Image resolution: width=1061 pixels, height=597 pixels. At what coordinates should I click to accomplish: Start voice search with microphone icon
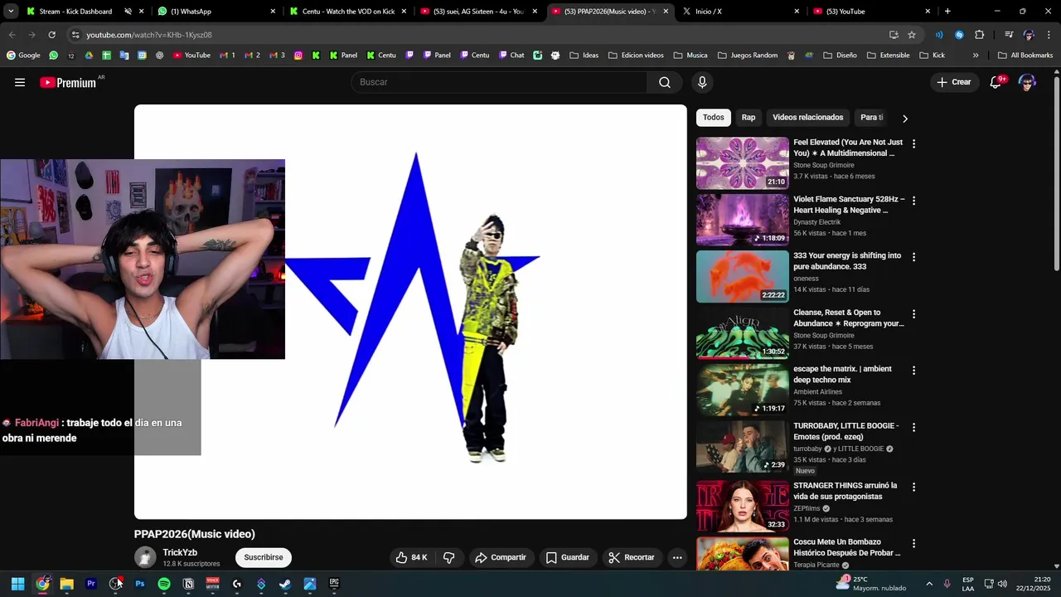point(702,82)
